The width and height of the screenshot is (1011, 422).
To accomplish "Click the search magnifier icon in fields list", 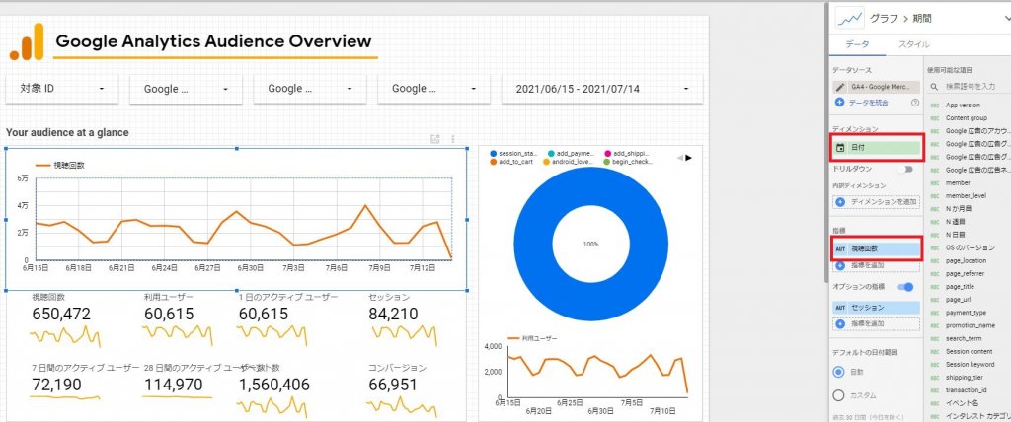I will coord(934,87).
